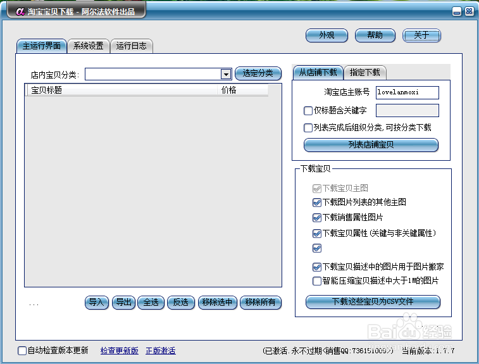Screen dimensions: 479x364
Task: Toggle the 下载宝贝主图 checkbox
Action: (317, 189)
